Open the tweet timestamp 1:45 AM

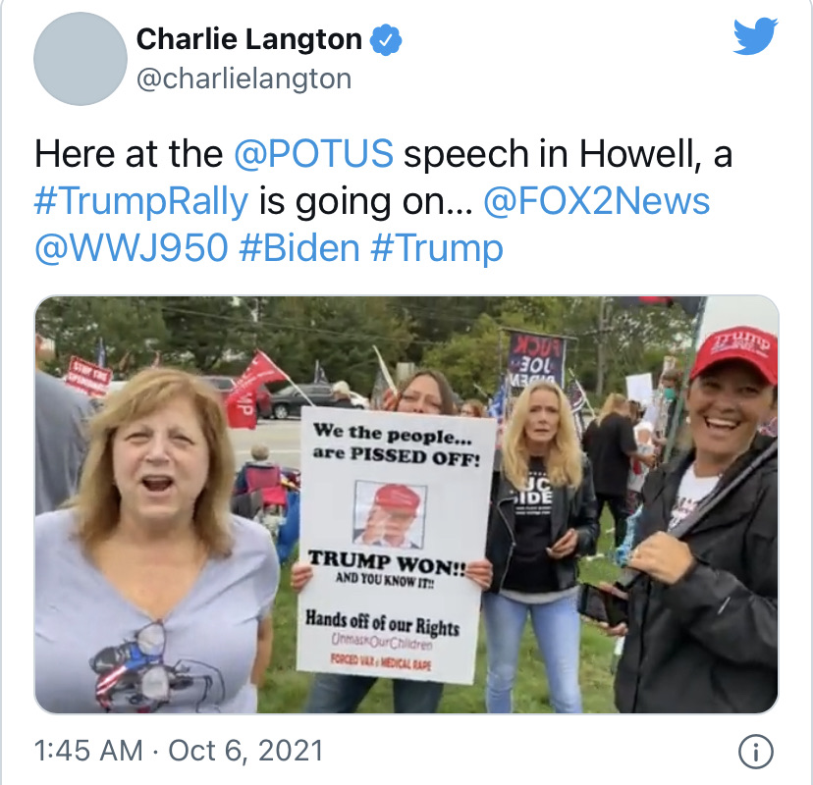pos(88,751)
